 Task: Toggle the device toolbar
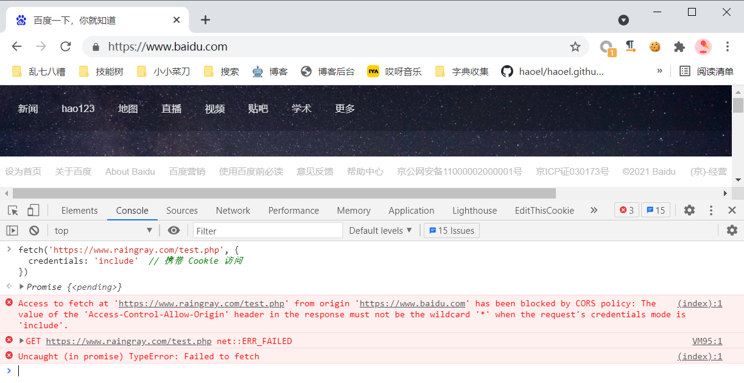click(33, 210)
